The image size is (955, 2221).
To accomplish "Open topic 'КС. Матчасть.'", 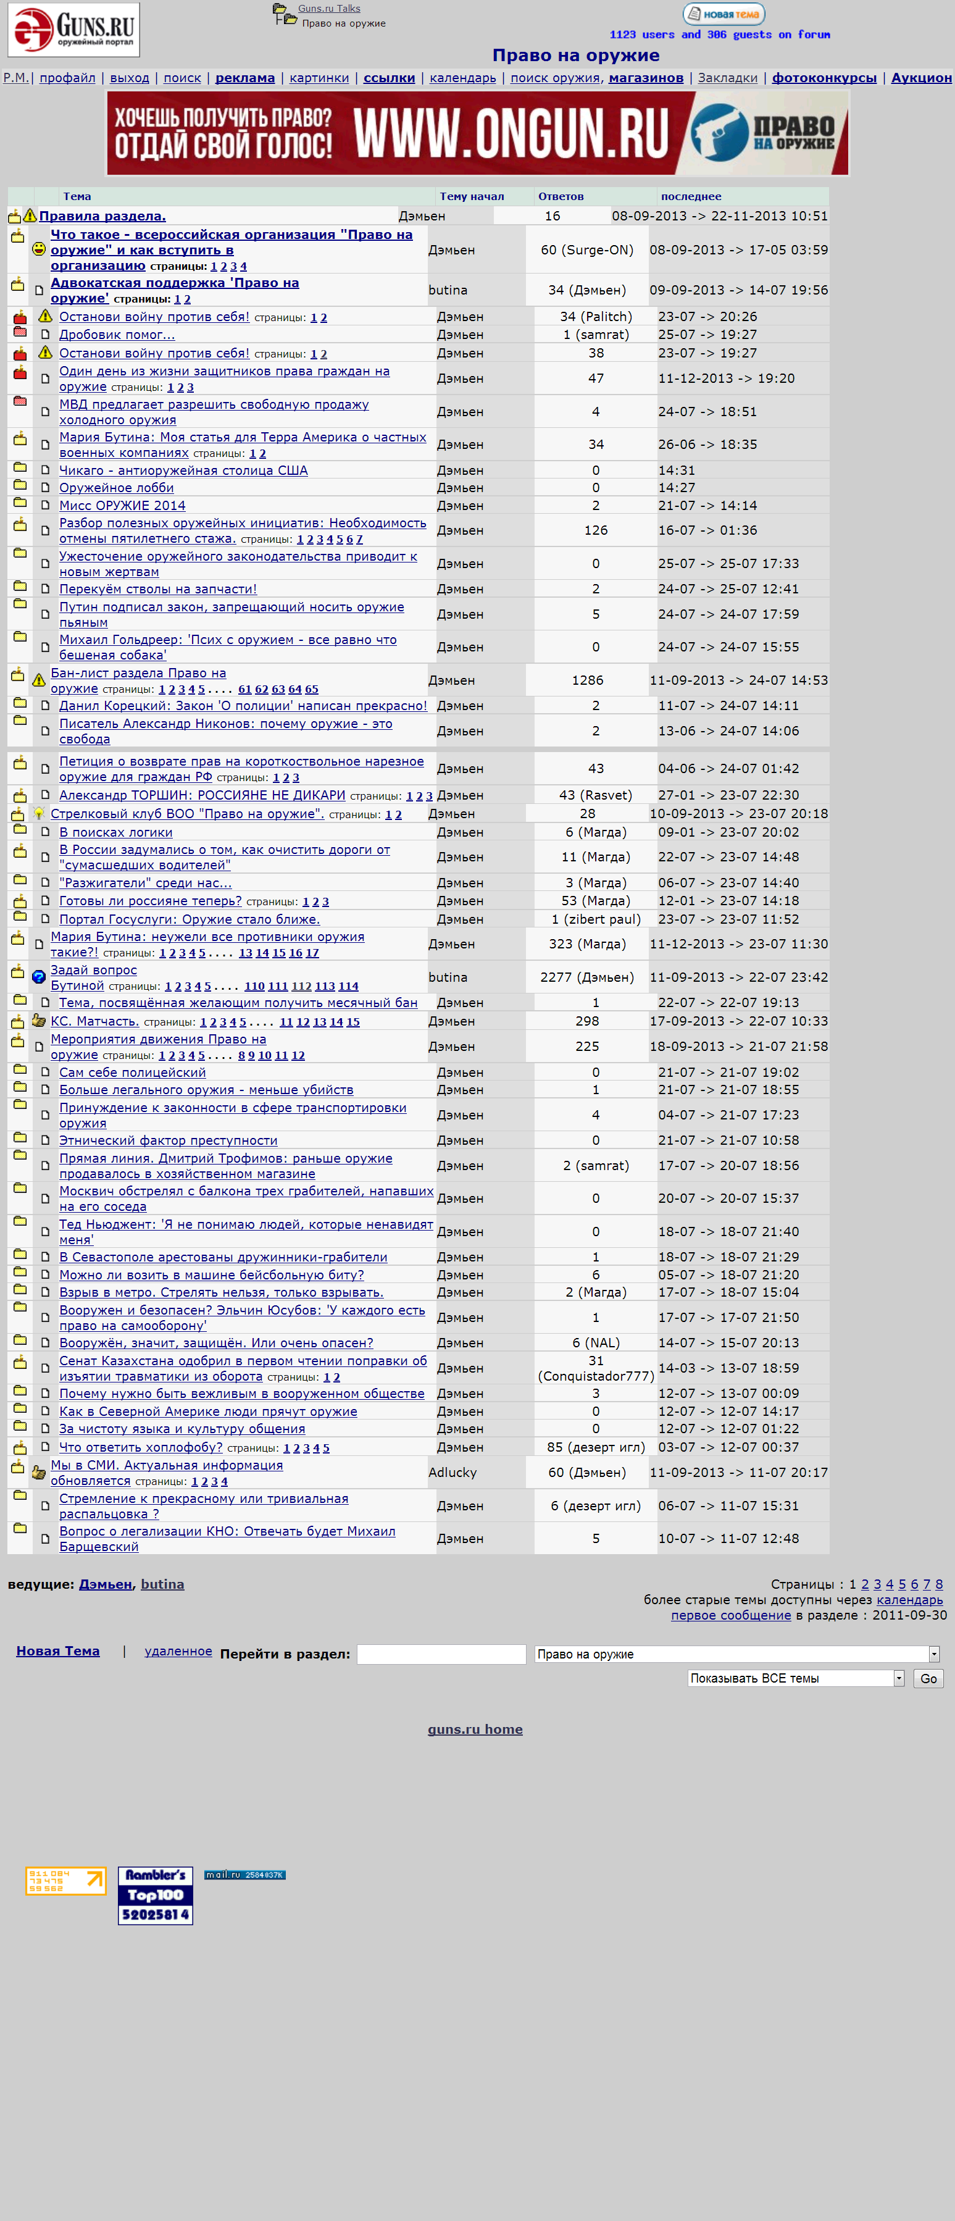I will pyautogui.click(x=95, y=1021).
